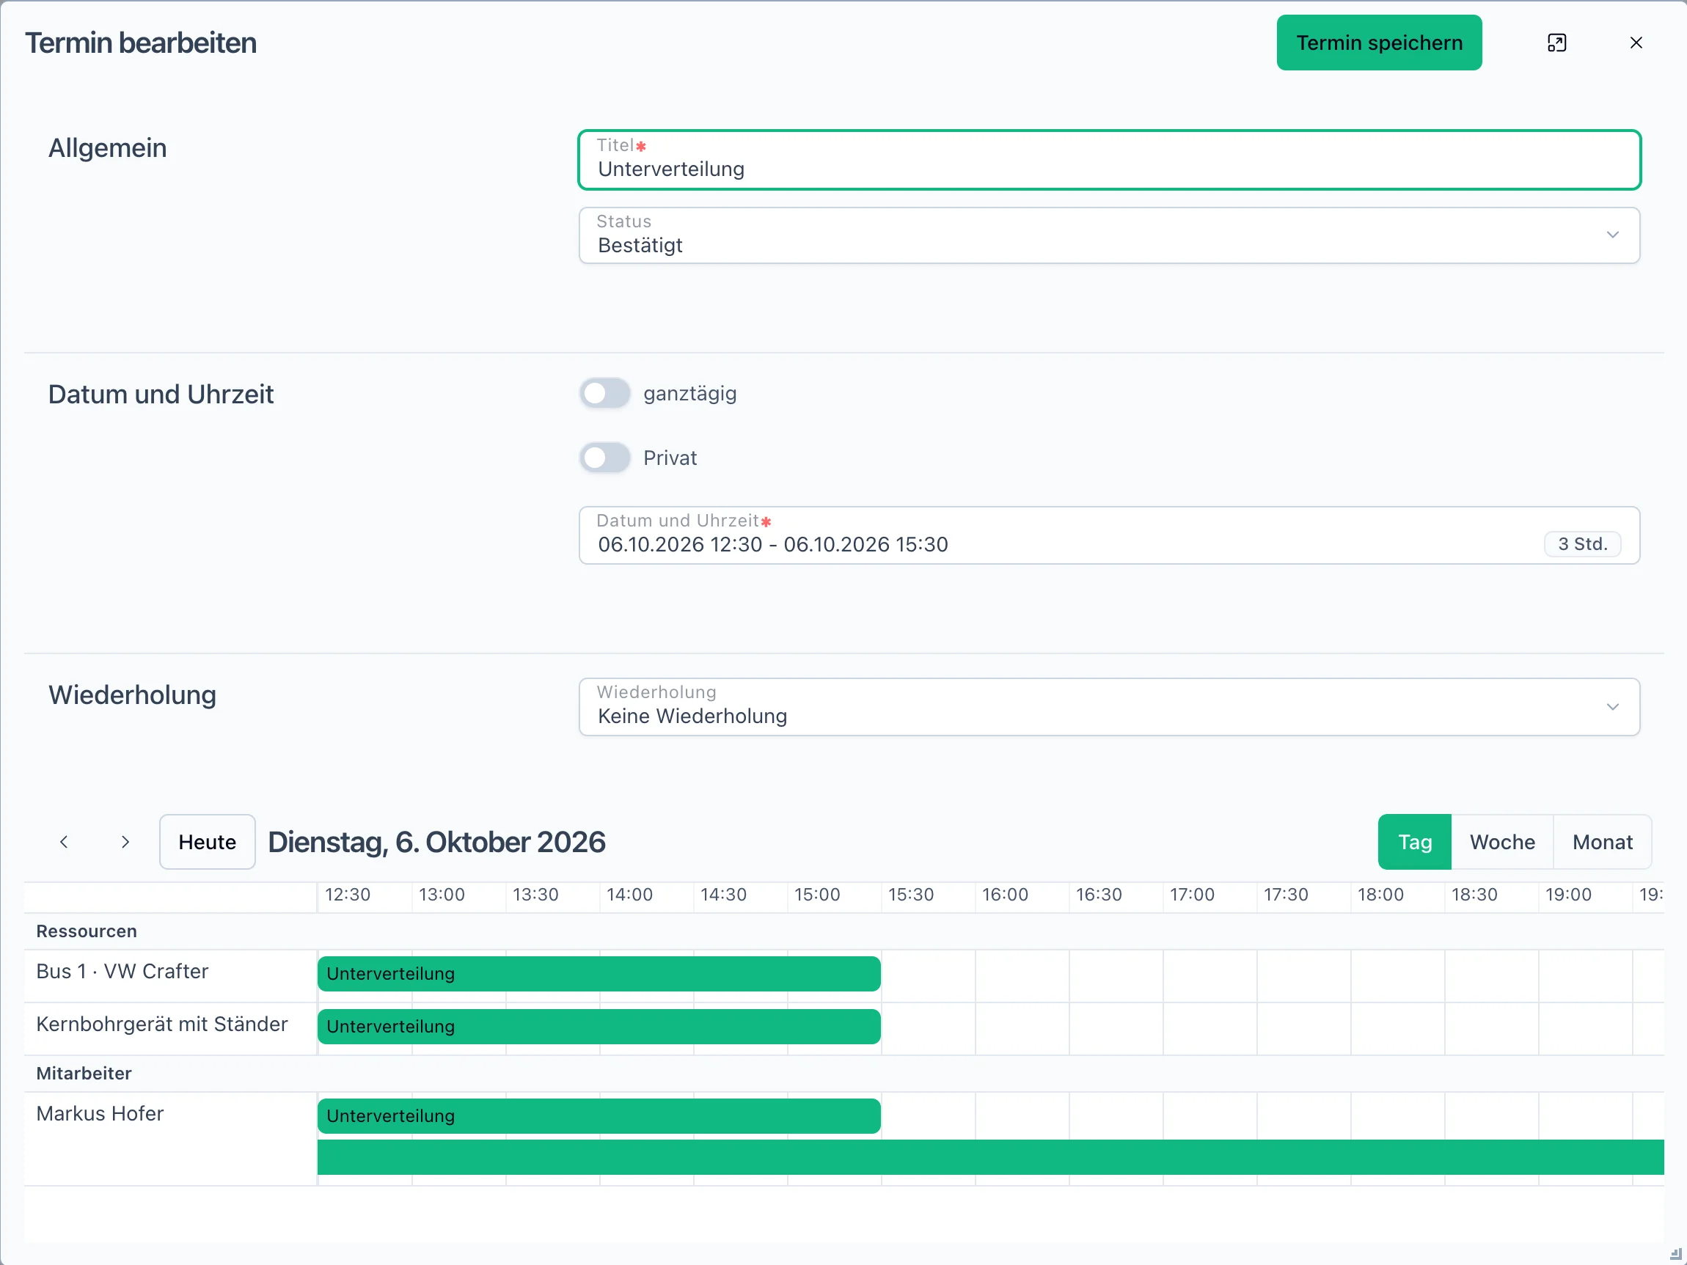Open the Wiederholung dropdown
1687x1265 pixels.
[1109, 707]
